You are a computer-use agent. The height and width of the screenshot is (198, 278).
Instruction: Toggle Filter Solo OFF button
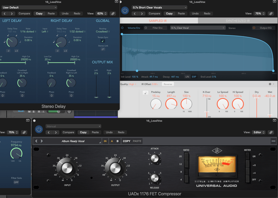tap(16, 182)
